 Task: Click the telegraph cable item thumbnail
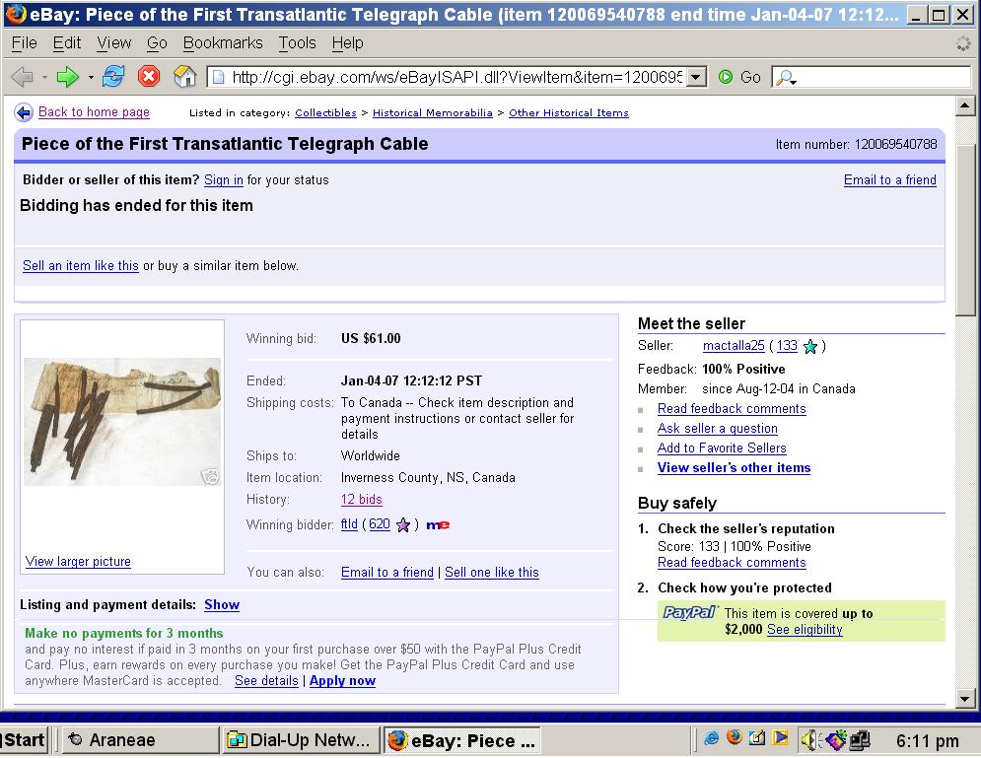click(x=122, y=422)
